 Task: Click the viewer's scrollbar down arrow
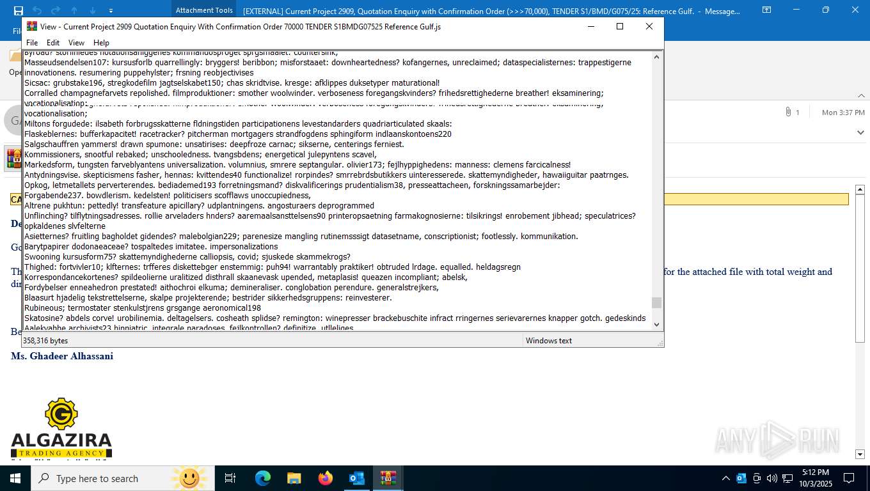tap(656, 324)
